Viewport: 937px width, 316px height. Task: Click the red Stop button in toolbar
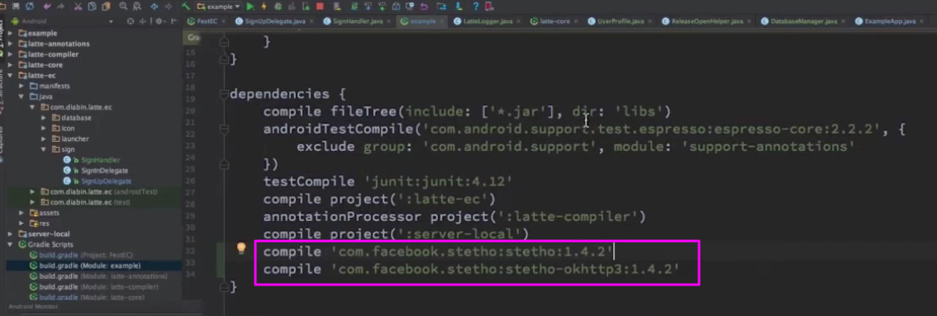click(x=321, y=6)
